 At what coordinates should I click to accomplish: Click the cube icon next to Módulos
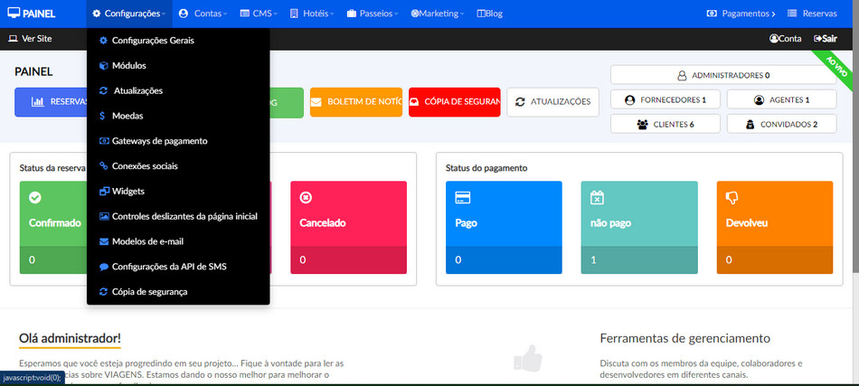103,66
